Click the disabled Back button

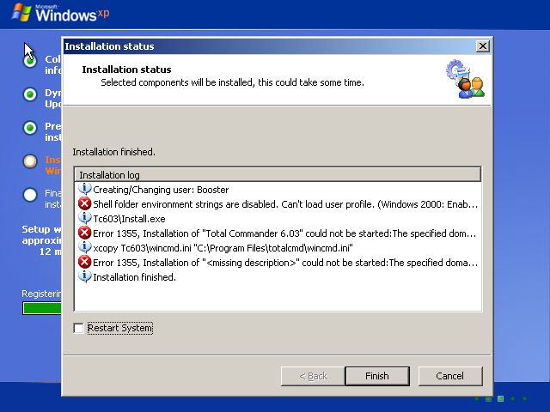point(313,376)
